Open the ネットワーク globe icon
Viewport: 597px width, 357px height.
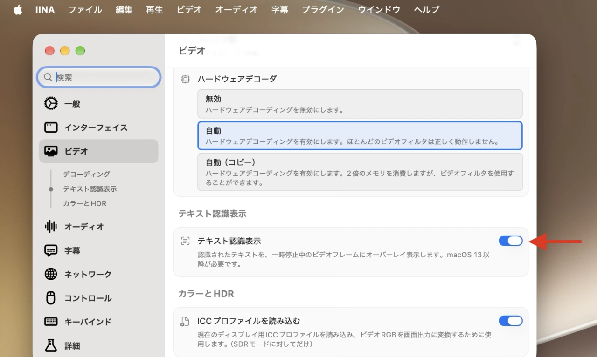(51, 274)
